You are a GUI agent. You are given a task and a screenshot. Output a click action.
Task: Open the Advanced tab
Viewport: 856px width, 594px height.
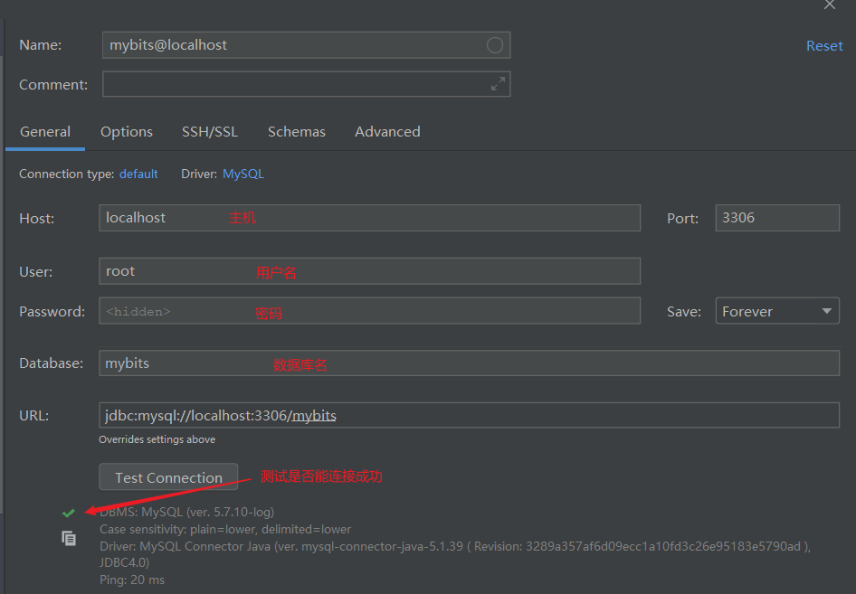click(x=387, y=131)
